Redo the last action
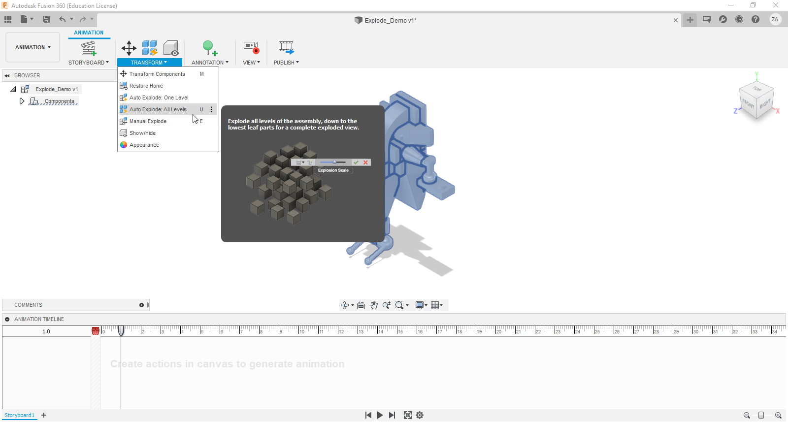Screen dimensions: 788x422 click(83, 19)
